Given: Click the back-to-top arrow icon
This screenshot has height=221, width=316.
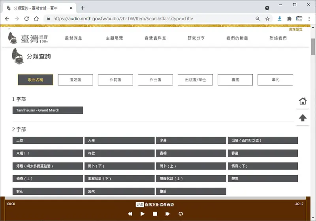Looking at the screenshot, I should point(303,118).
